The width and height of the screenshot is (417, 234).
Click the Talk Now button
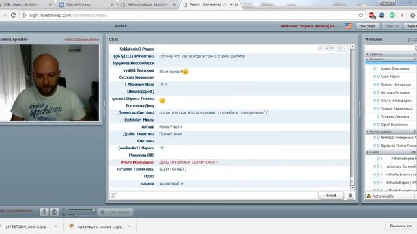[115, 212]
